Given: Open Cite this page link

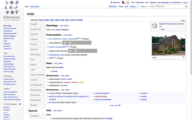Looking at the screenshot, I should point(8,72).
